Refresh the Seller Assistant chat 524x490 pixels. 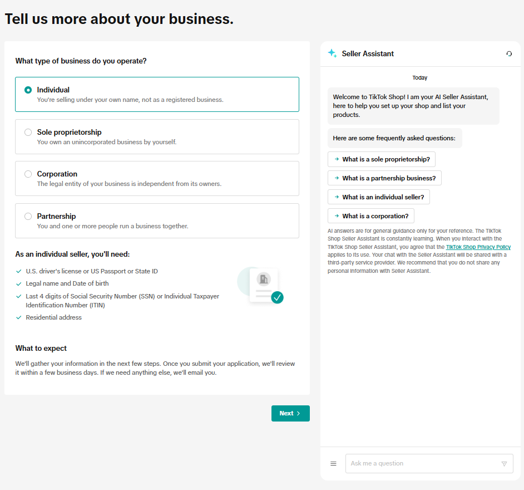[509, 54]
